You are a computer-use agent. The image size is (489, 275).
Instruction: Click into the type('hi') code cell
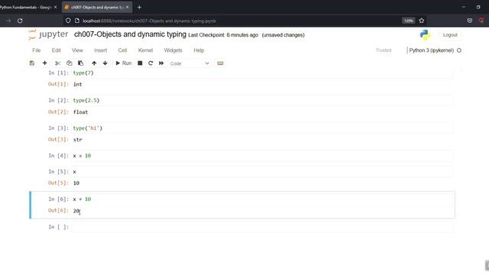(262, 128)
